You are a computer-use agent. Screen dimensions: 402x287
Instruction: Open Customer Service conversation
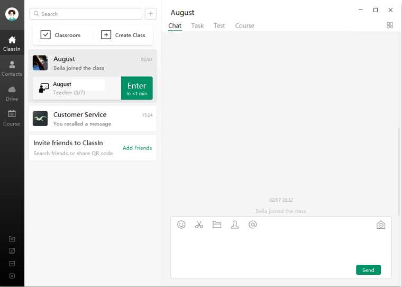coord(93,119)
